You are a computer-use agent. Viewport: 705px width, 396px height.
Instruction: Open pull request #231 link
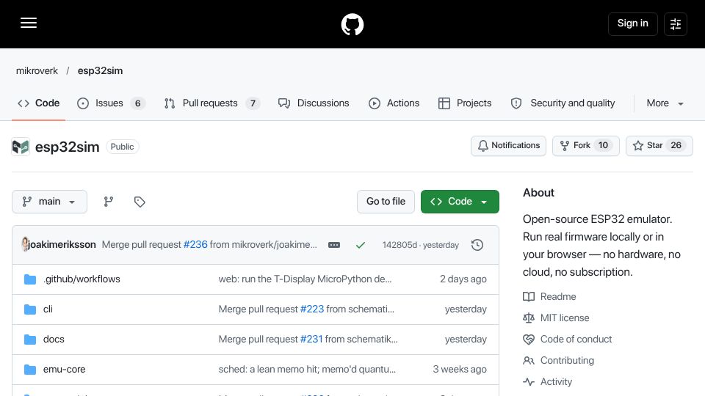311,340
